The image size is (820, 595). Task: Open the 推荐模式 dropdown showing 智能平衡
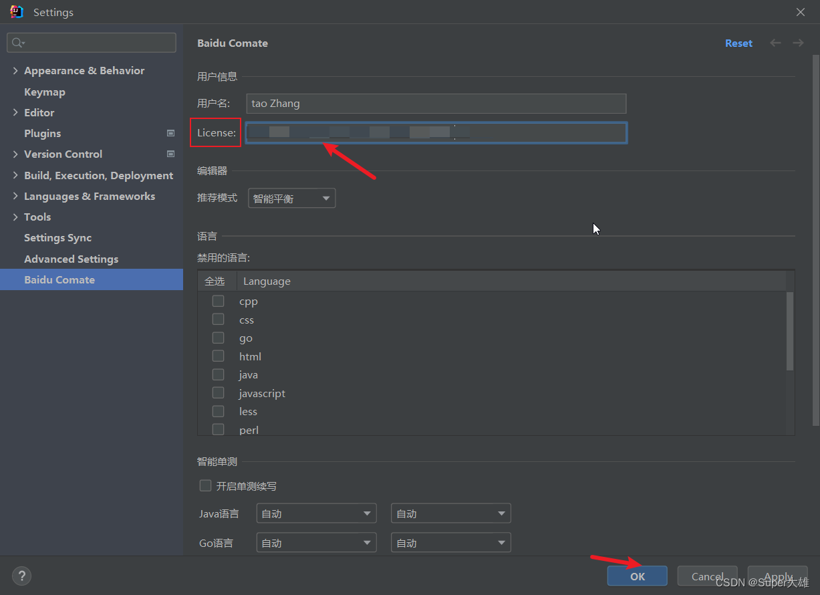point(292,198)
